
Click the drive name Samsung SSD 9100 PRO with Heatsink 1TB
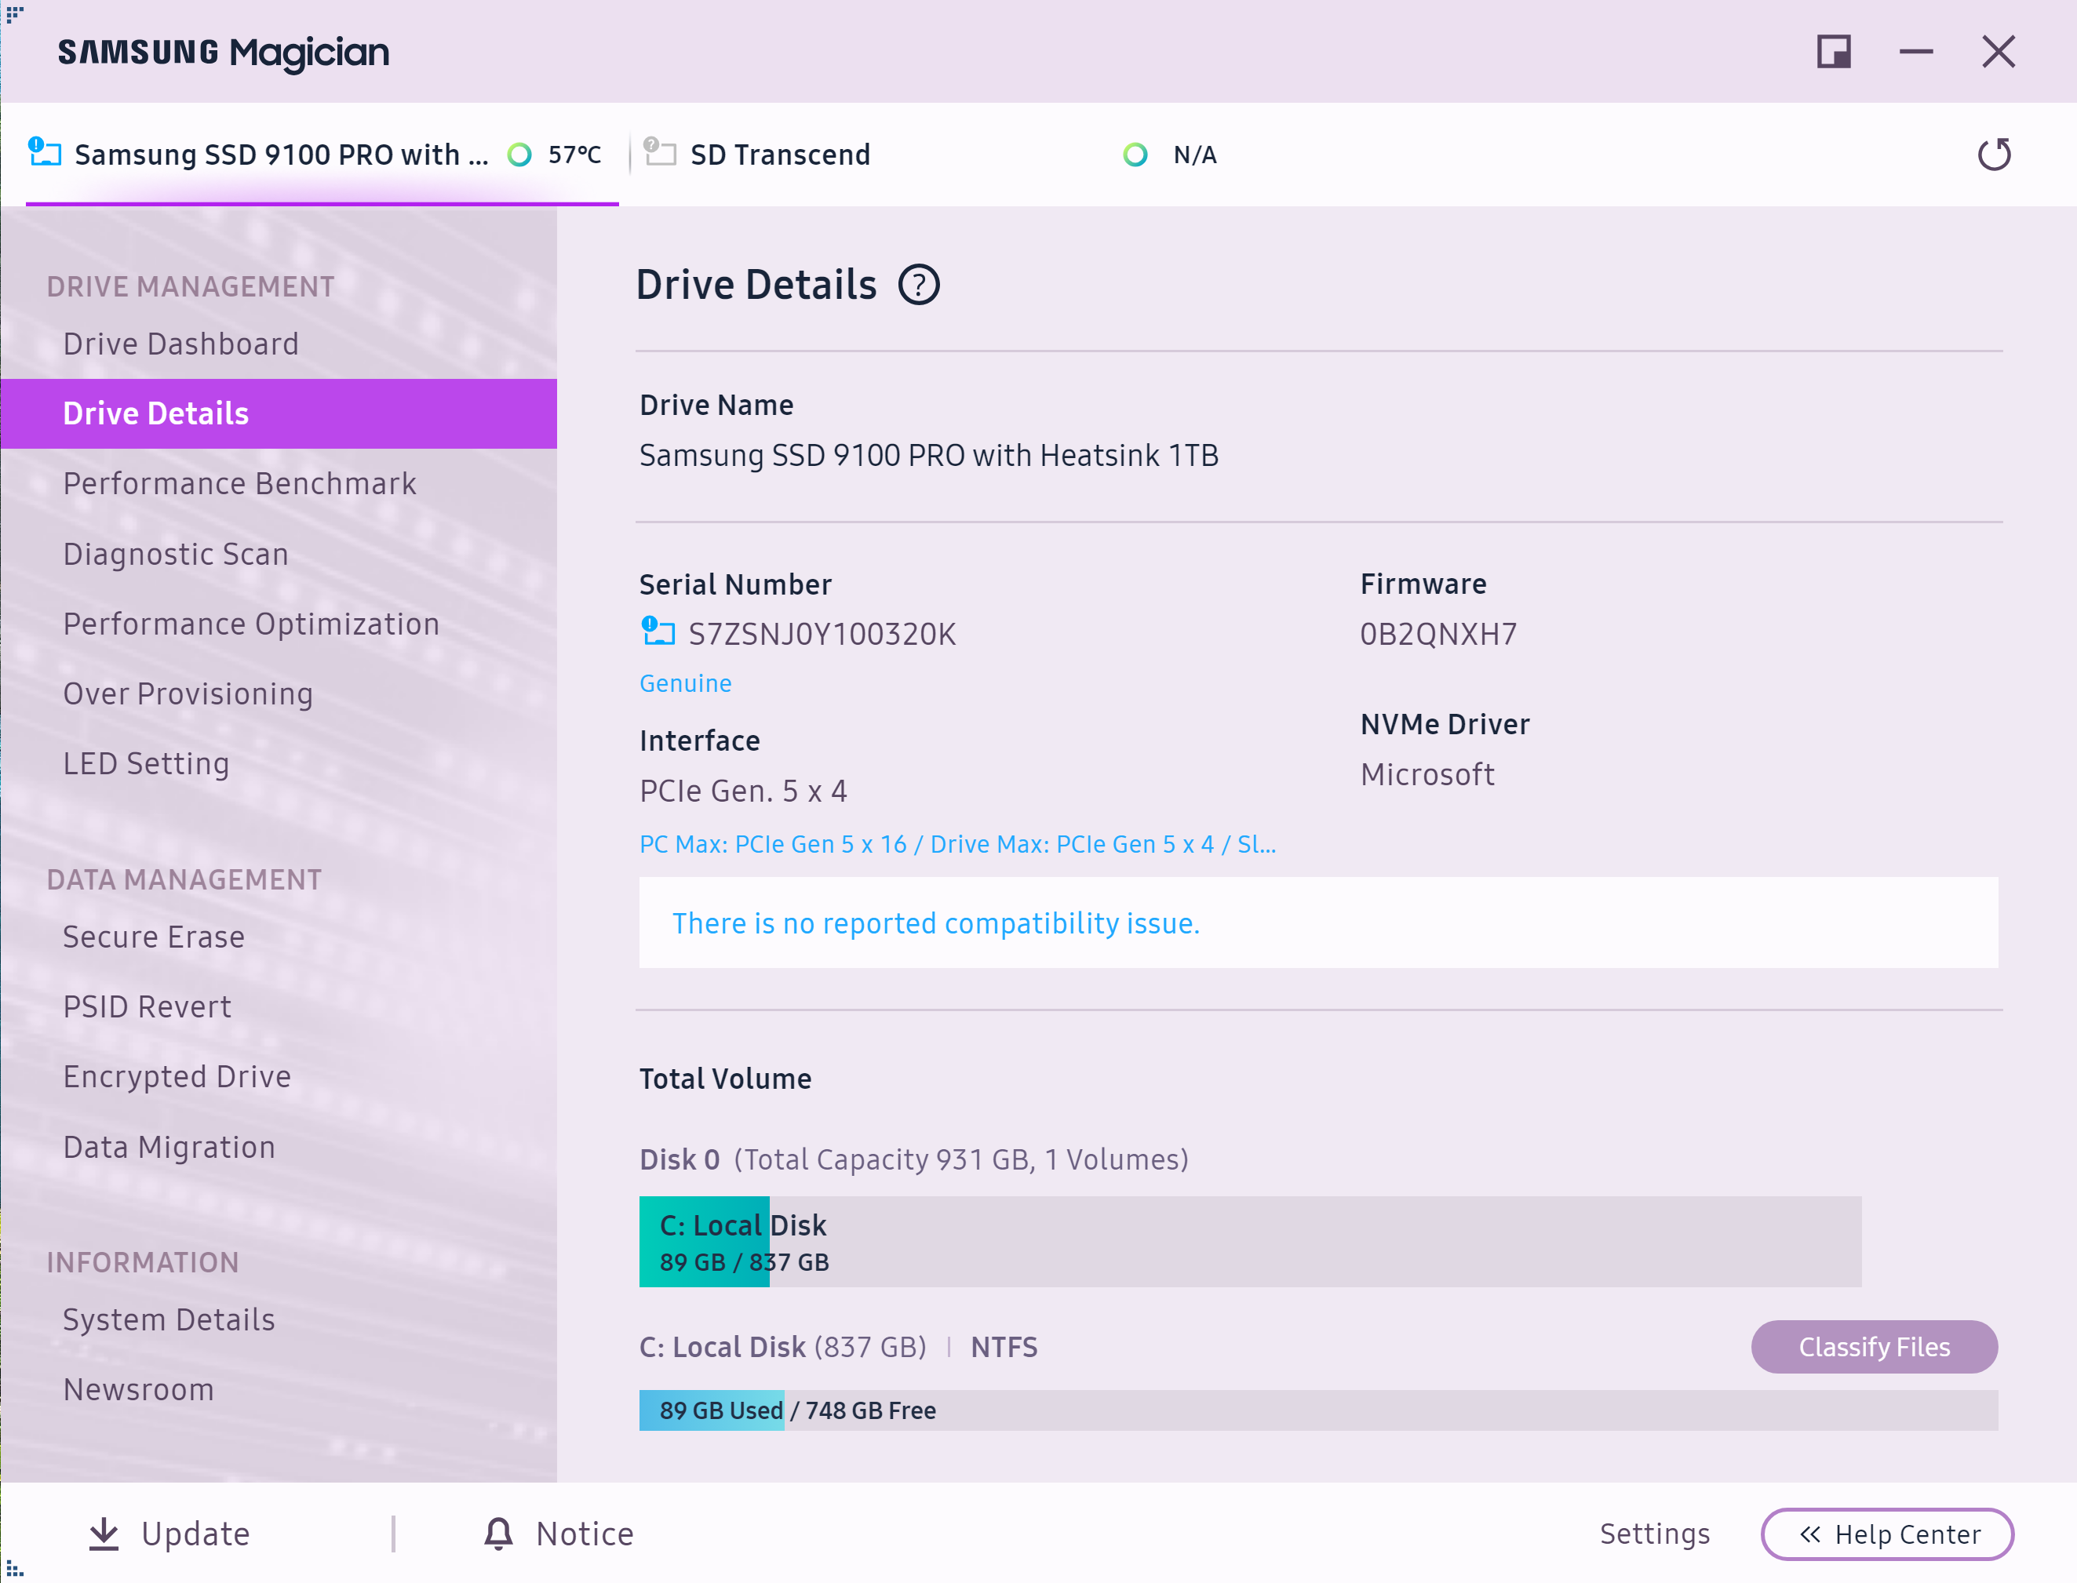(x=928, y=456)
